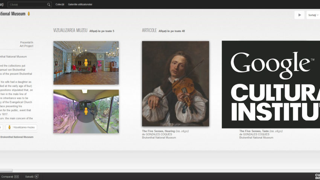
Task: Click bold Brukenthal National Museum sidebar text
Action: pos(17,137)
